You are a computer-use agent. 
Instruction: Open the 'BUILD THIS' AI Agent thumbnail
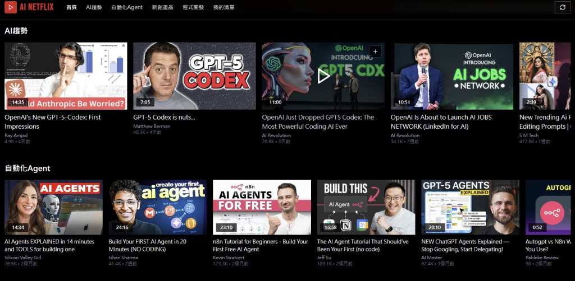point(366,207)
